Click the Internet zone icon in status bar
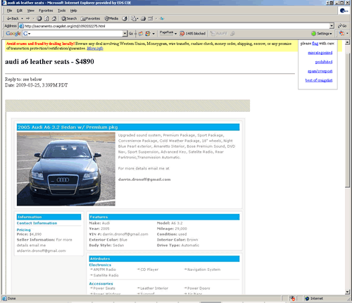Image resolution: width=352 pixels, height=304 pixels. 307,298
